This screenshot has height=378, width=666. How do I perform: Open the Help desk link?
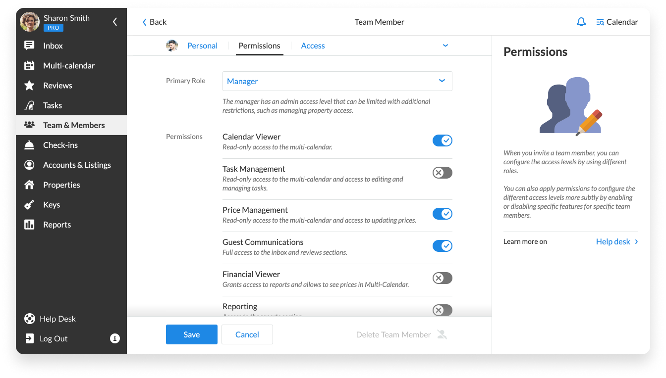[613, 241]
